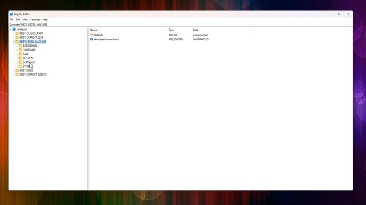Viewport: 366px width, 205px height.
Task: Click the HKEY_USERS folder icon
Action: 17,71
